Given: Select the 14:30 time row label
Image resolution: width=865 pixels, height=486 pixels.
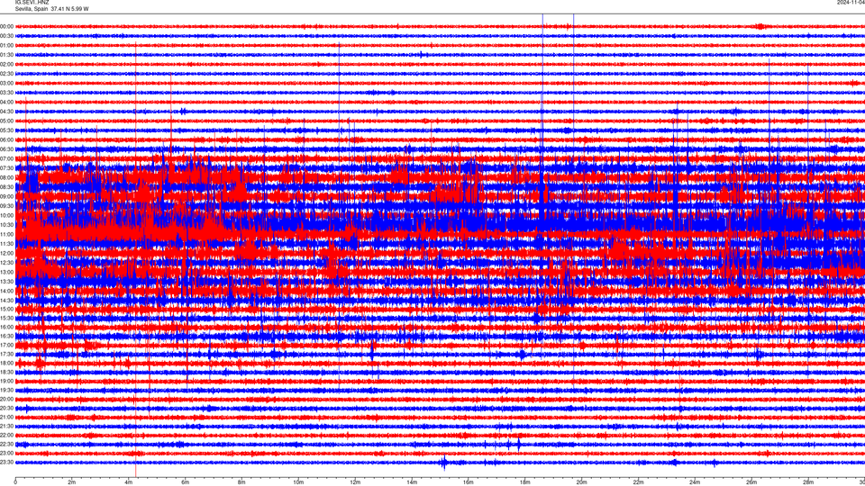Looking at the screenshot, I should pyautogui.click(x=6, y=301).
